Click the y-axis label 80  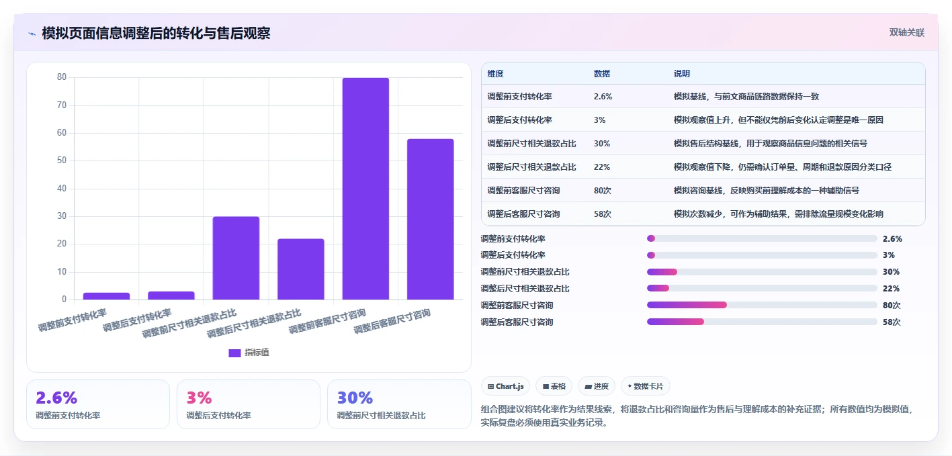[62, 77]
